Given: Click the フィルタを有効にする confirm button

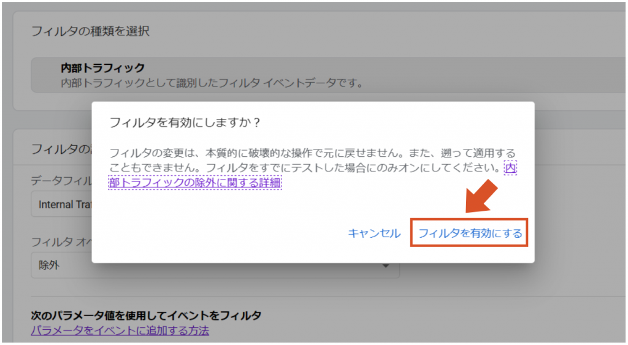Looking at the screenshot, I should 469,233.
